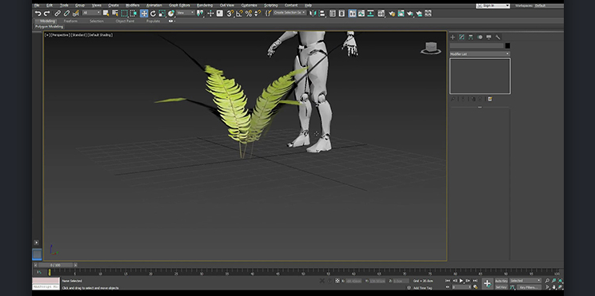Click the Mirror tool icon
Viewport: 595px width, 296px height.
(x=313, y=14)
